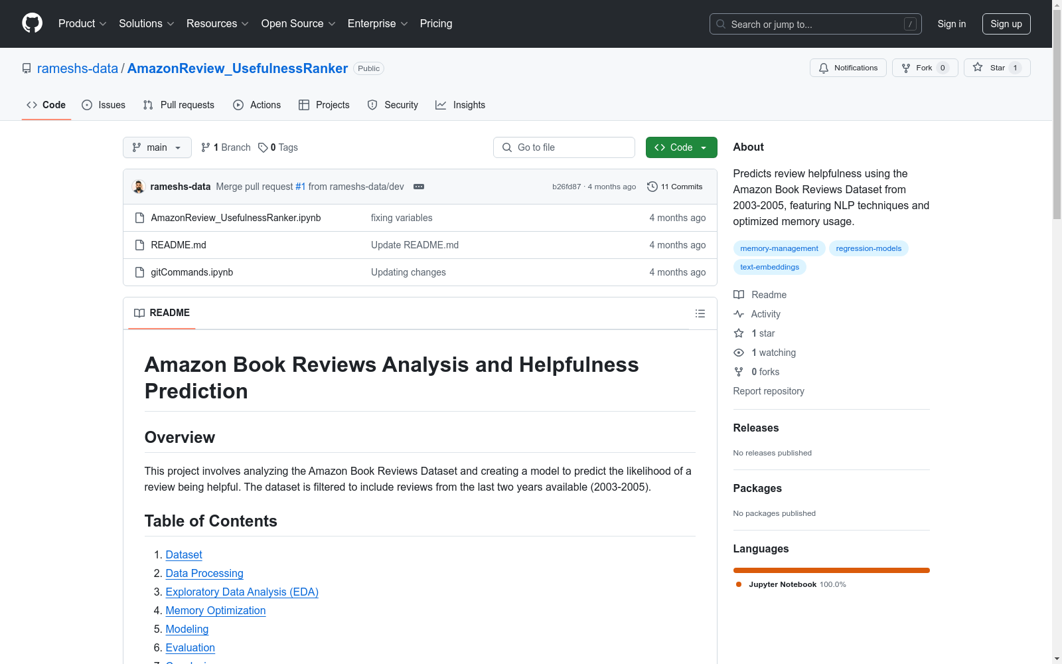This screenshot has height=664, width=1062.
Task: Open the main branch selector dropdown
Action: click(157, 147)
